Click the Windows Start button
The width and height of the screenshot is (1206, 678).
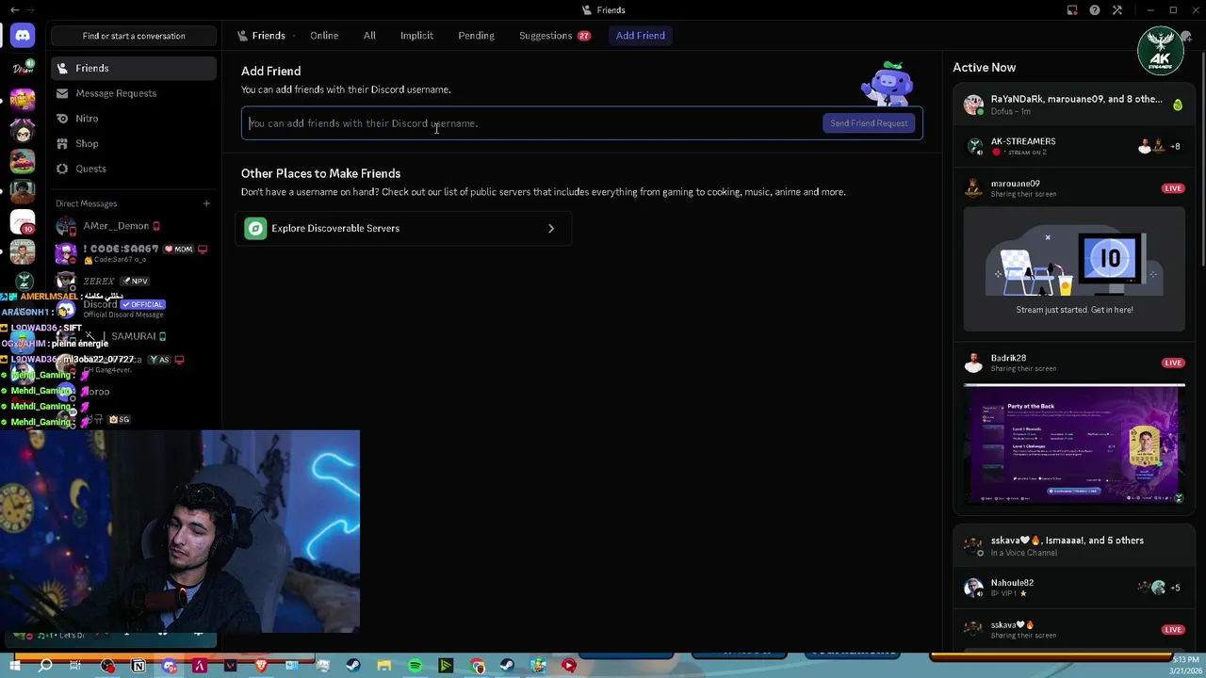(16, 666)
